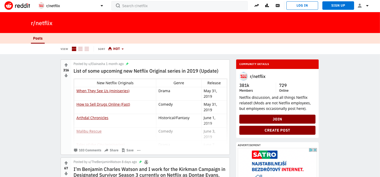
Task: Open the OC original content icon
Action: (278, 6)
